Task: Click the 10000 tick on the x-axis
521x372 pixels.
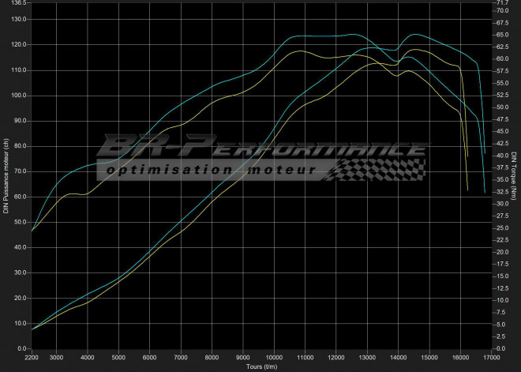Action: (x=274, y=357)
